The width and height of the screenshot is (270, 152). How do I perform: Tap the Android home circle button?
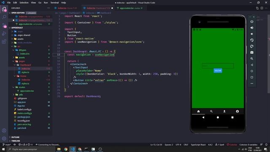pyautogui.click(x=218, y=117)
